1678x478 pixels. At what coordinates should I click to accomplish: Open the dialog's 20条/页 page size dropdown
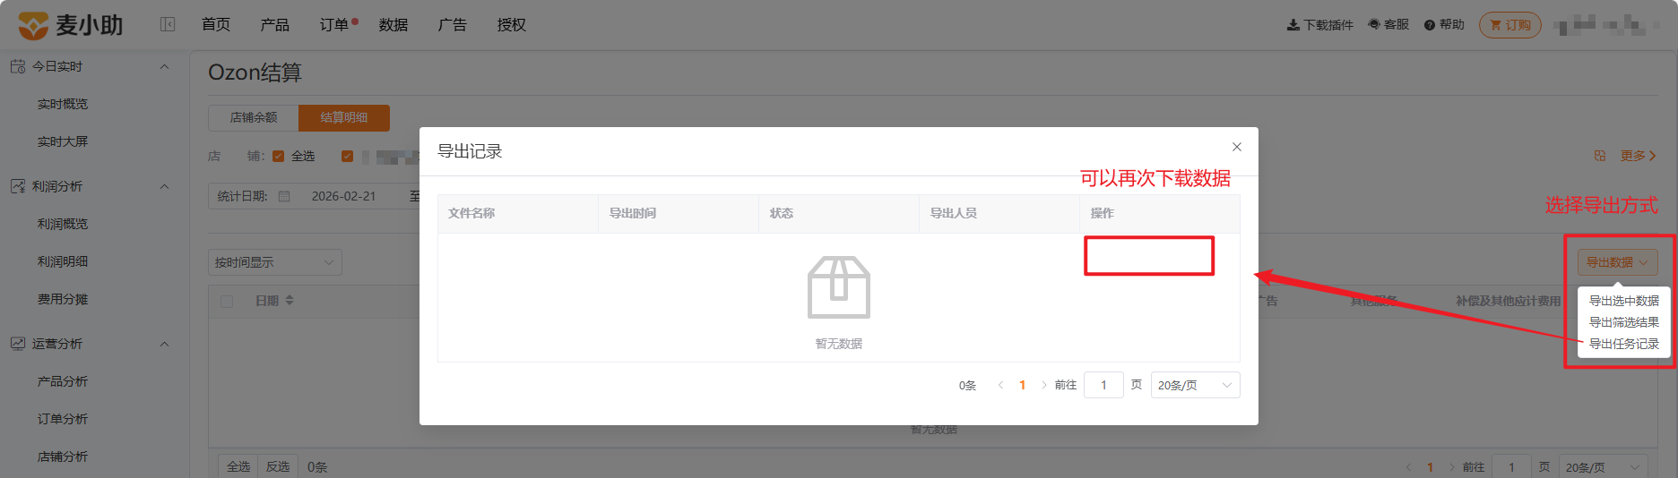[x=1195, y=385]
